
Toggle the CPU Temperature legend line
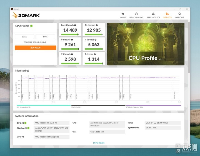tap(44, 105)
